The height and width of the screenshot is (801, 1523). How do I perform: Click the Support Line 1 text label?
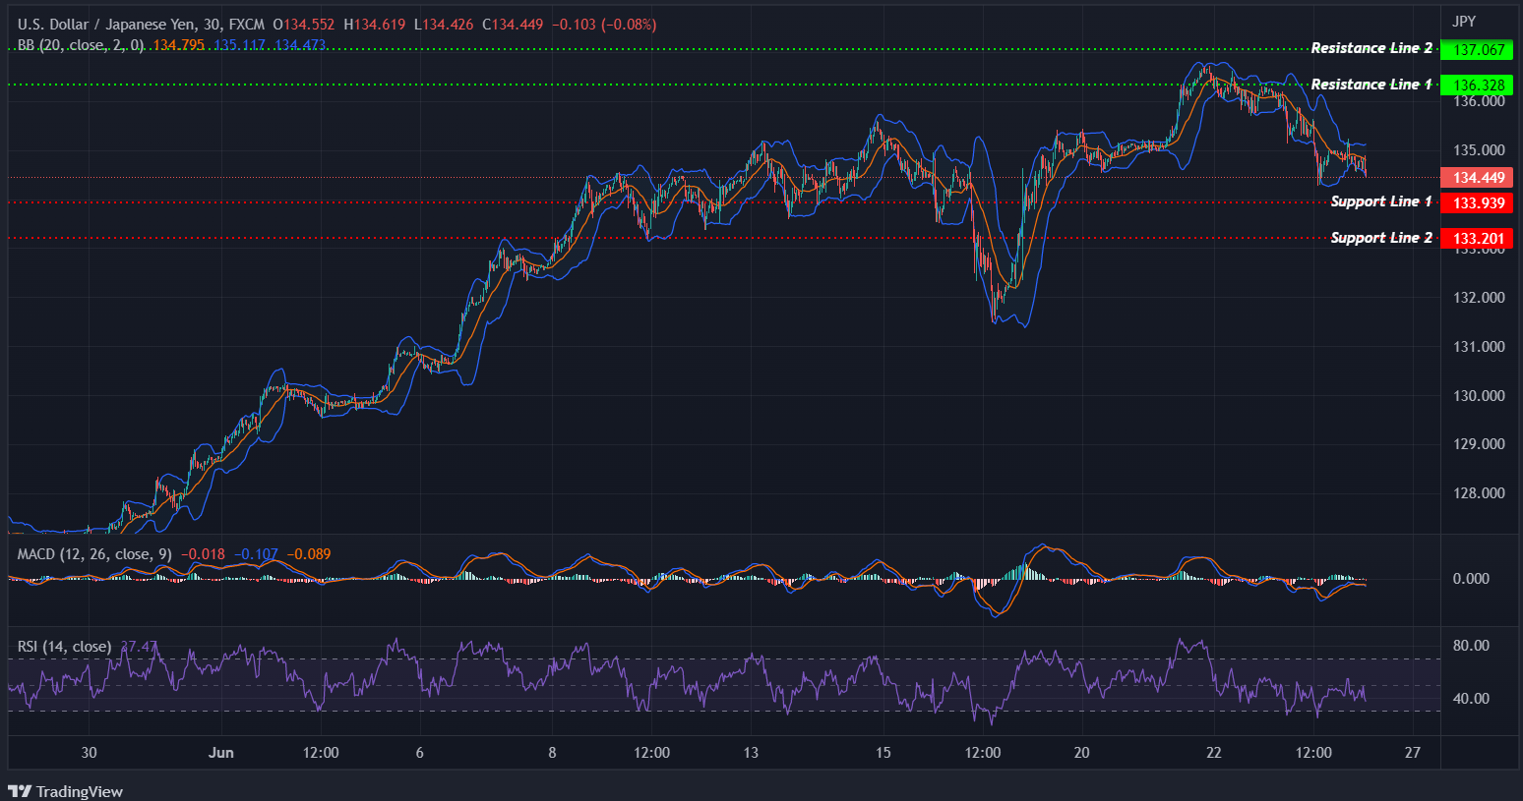coord(1381,200)
